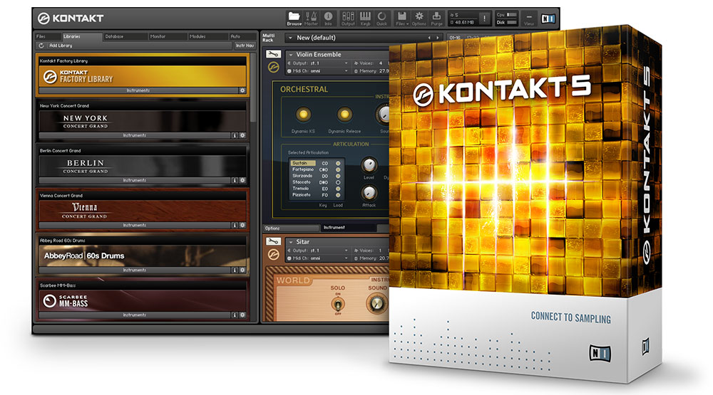Open the Berlin Concert Grand info icon

(x=235, y=180)
